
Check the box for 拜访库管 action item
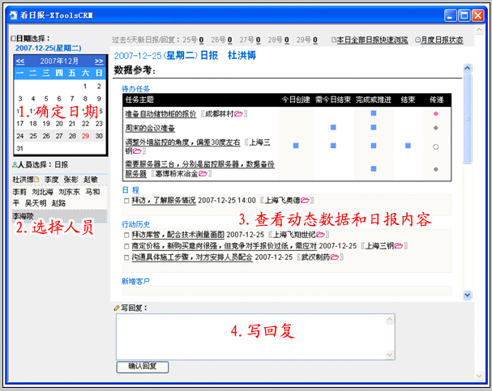click(x=126, y=233)
